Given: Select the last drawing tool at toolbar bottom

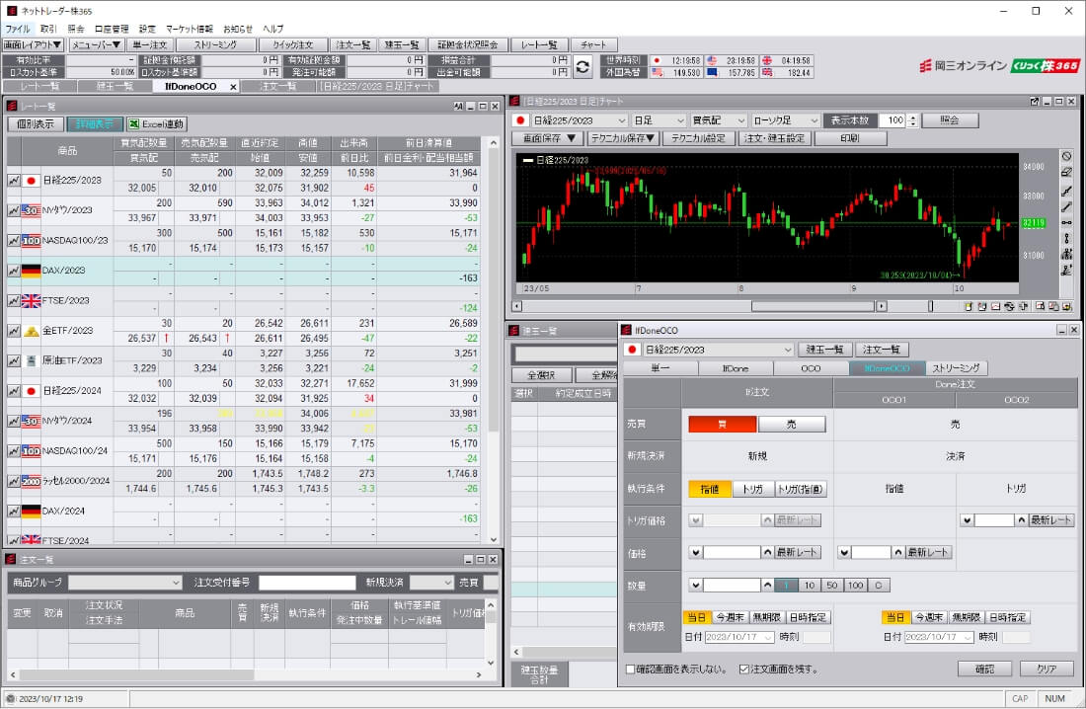Looking at the screenshot, I should (x=1066, y=271).
